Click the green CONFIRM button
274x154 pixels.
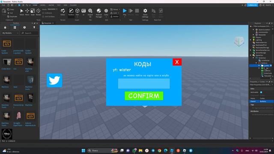(144, 96)
